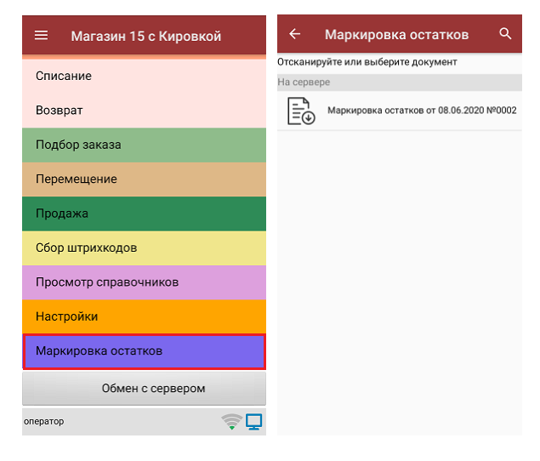The height and width of the screenshot is (461, 540).
Task: Click the Маркировка остатков screen title
Action: [397, 35]
